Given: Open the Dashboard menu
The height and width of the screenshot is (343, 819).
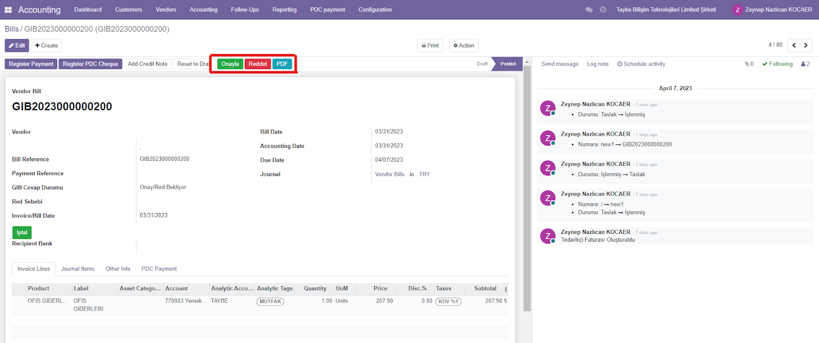Looking at the screenshot, I should coord(88,10).
